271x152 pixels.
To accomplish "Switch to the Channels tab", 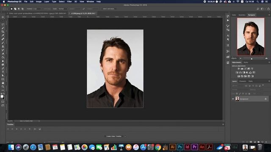I will (x=243, y=81).
